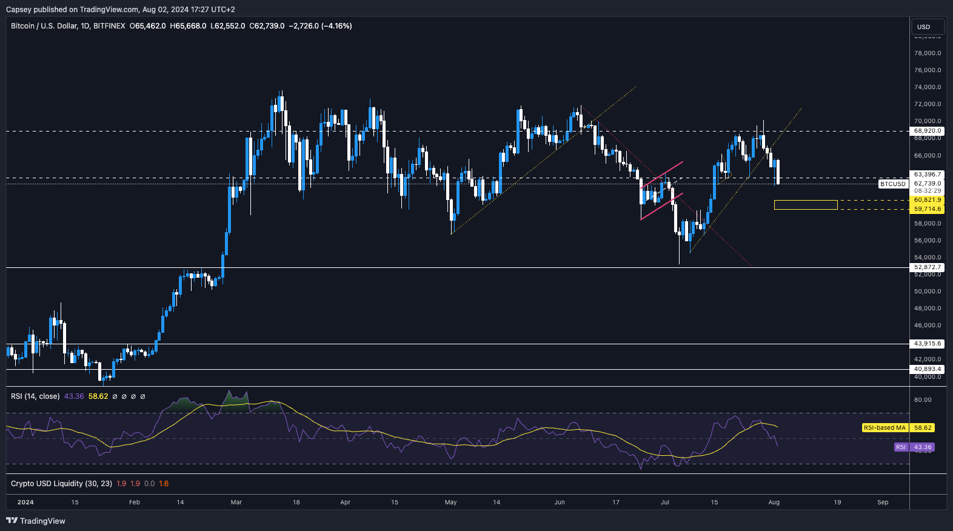
Task: Click the 52,872.7 support level label
Action: coord(928,267)
